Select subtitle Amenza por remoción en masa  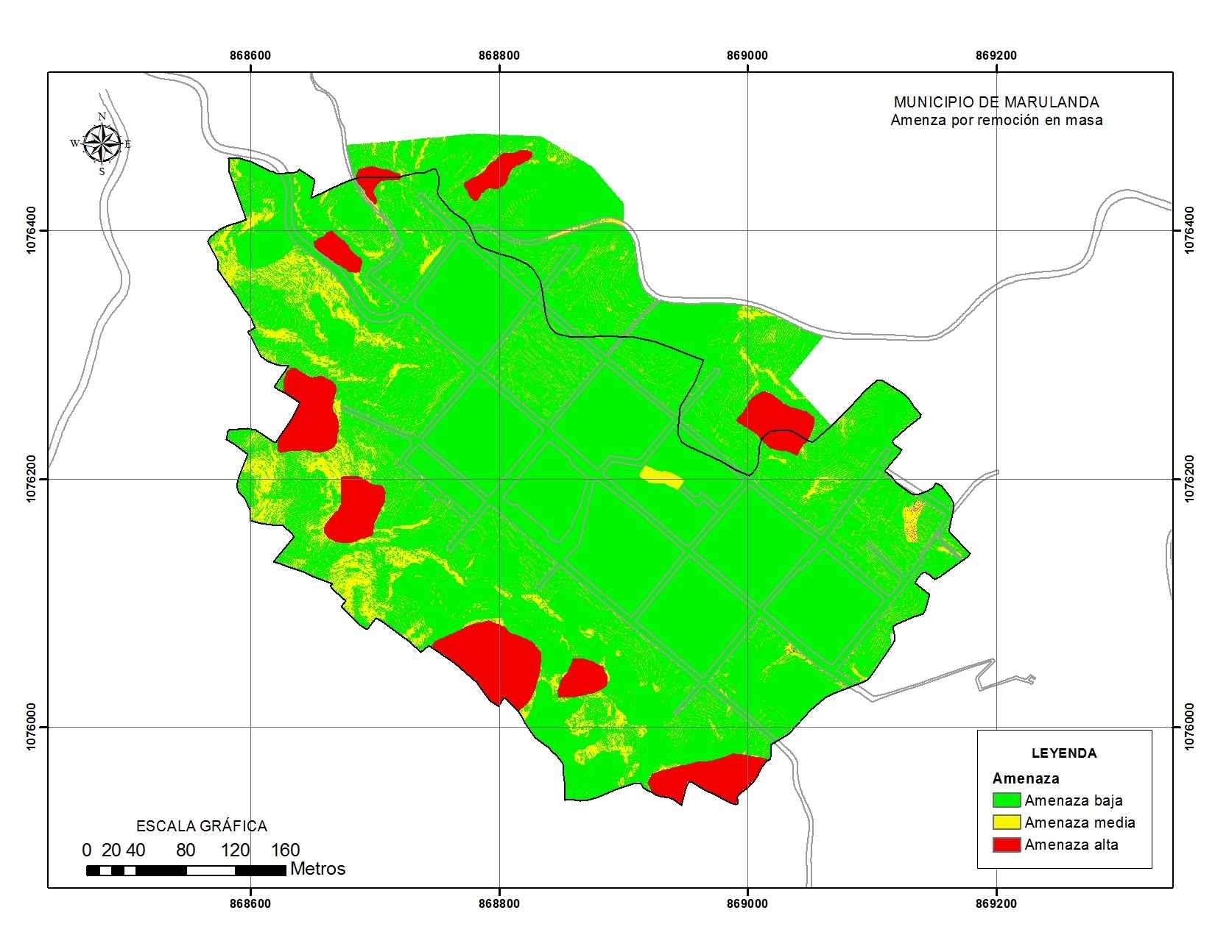coord(996,120)
